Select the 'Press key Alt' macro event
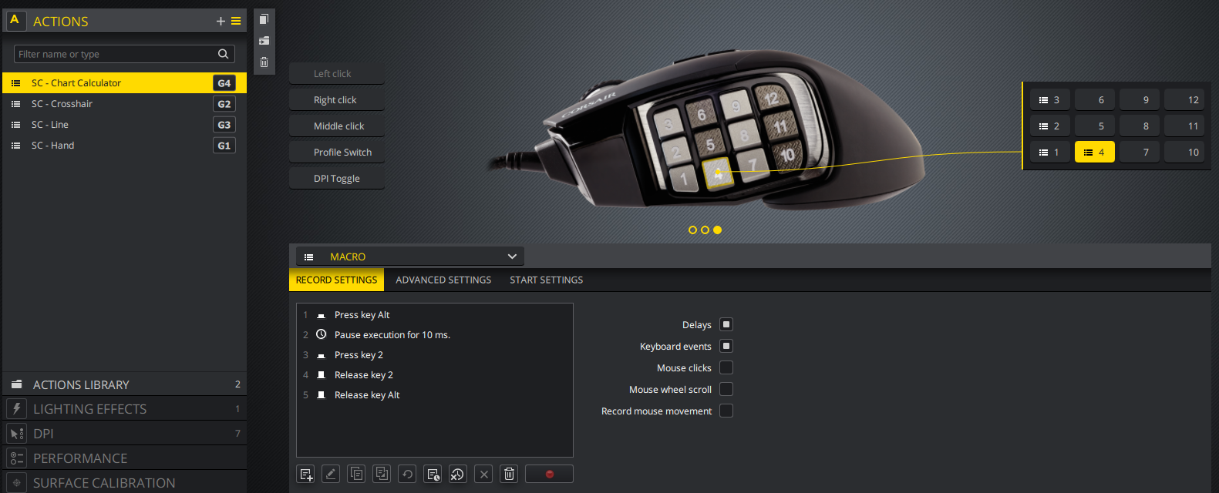Screen dimensions: 1219x493 click(x=434, y=315)
